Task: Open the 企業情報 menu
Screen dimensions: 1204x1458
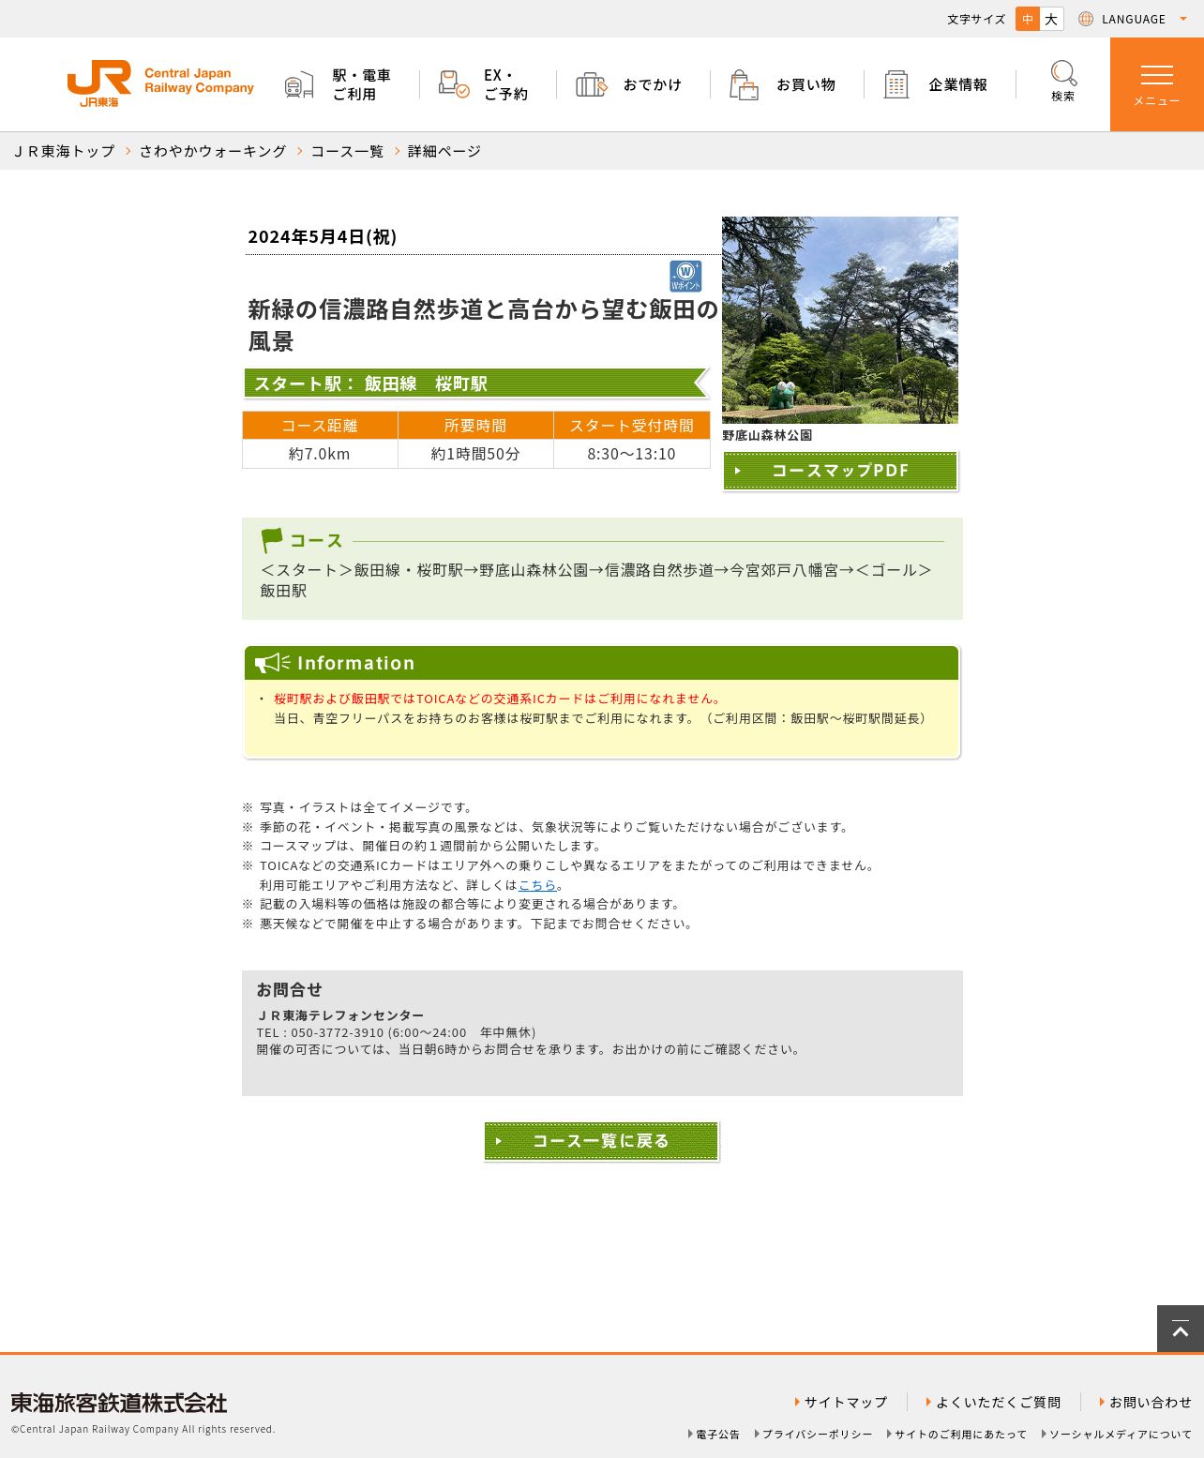Action: pos(957,84)
